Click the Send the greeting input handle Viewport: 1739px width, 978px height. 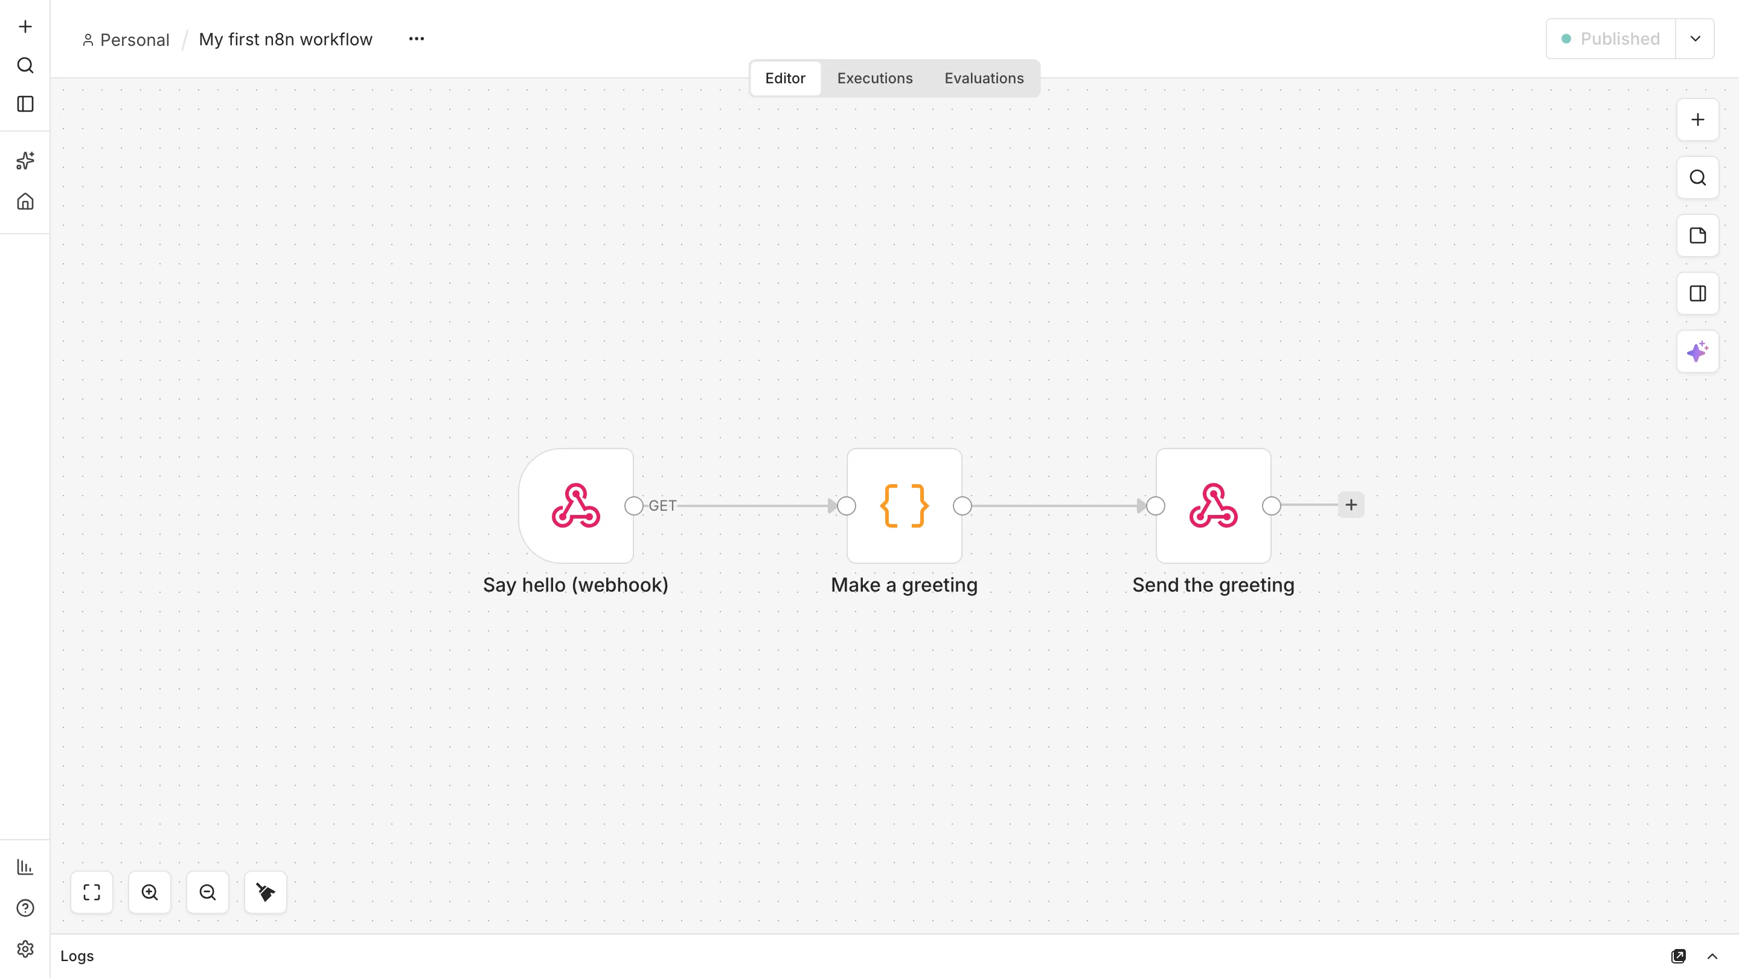point(1155,505)
